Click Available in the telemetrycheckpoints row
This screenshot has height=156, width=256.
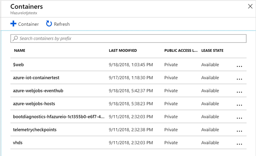pyautogui.click(x=210, y=130)
